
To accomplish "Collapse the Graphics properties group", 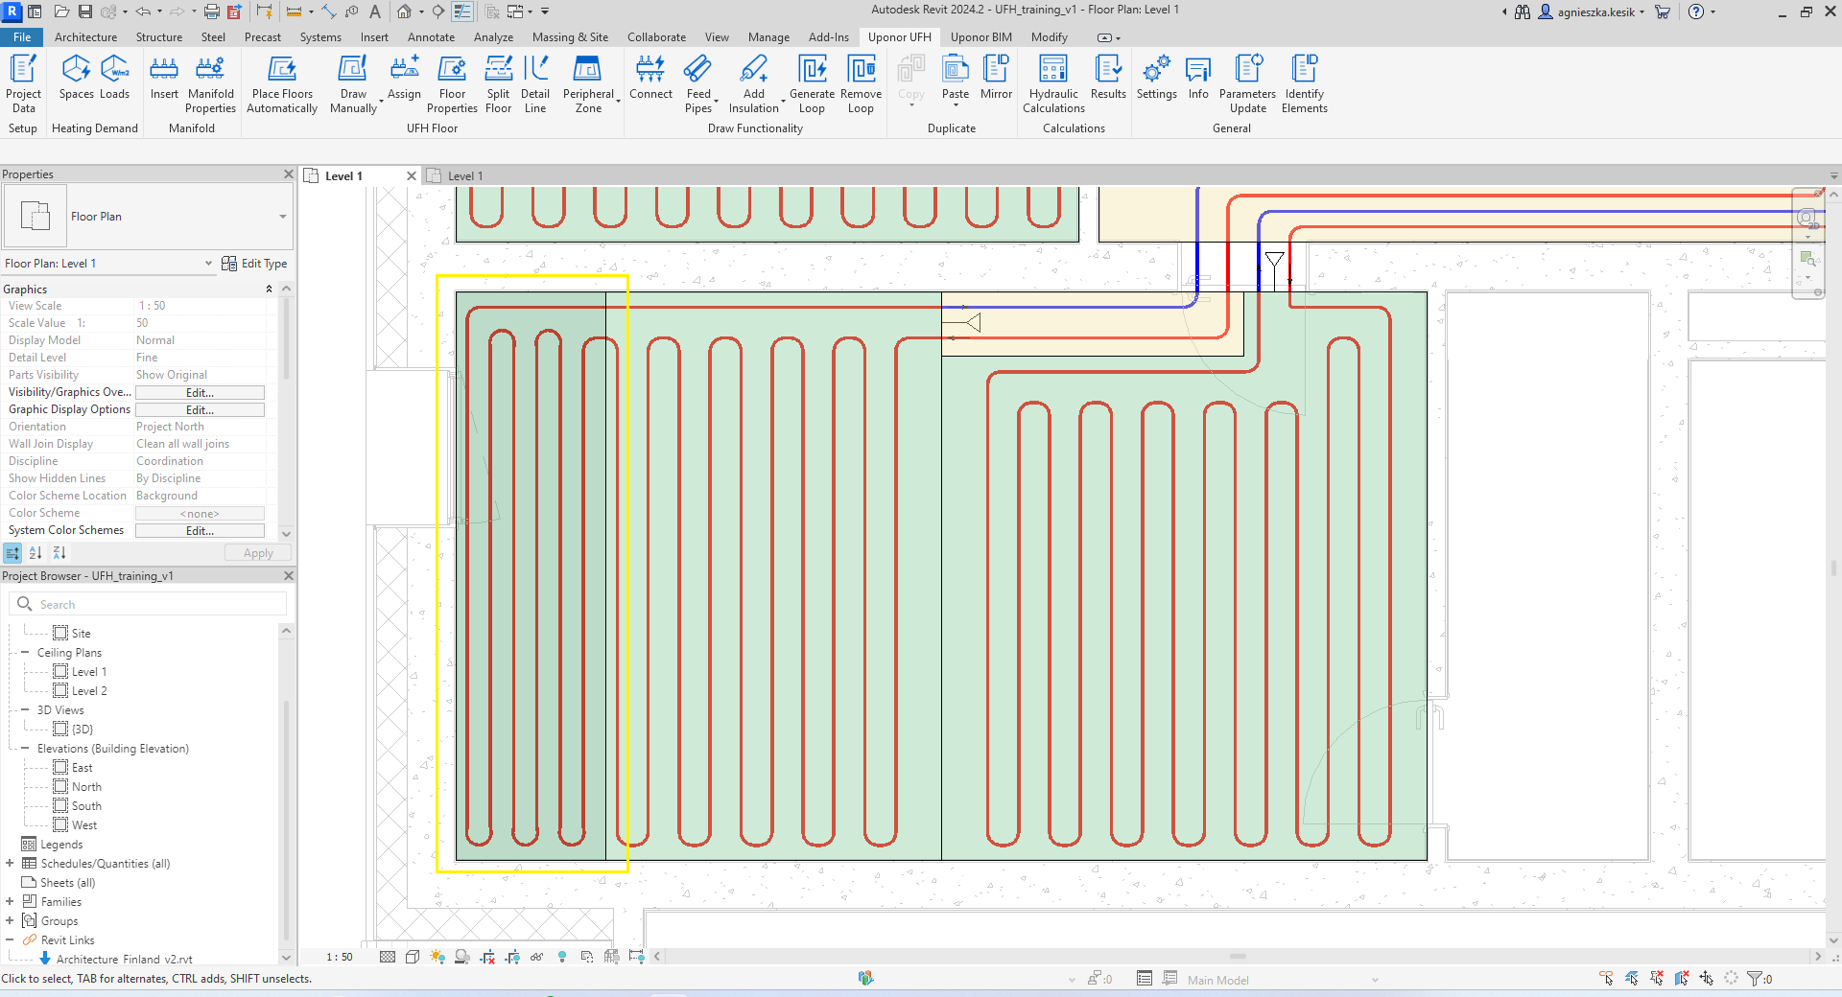I will [x=269, y=290].
